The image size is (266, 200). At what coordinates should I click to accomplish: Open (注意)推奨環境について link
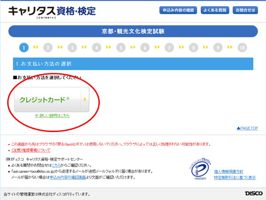[31, 150]
